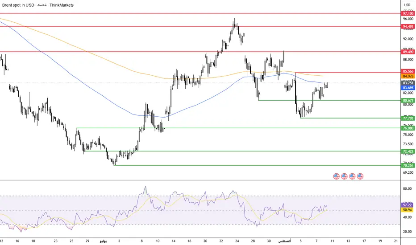Screen dimensions: 416x245
Task: Select the 89.490 resistance price label
Action: pos(408,52)
